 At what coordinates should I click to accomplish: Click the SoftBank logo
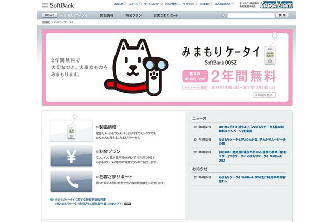tap(58, 5)
